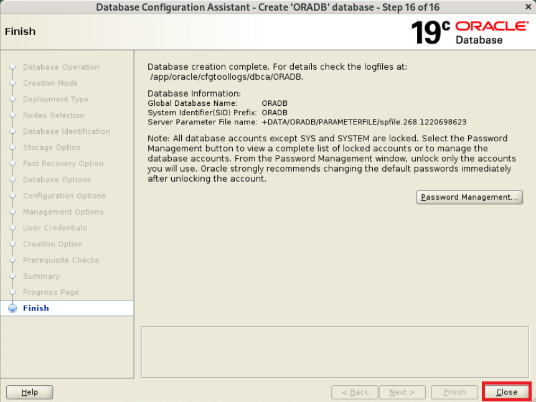Screen dimensions: 536x402
Task: Select the Creation Option step
Action: tap(53, 244)
